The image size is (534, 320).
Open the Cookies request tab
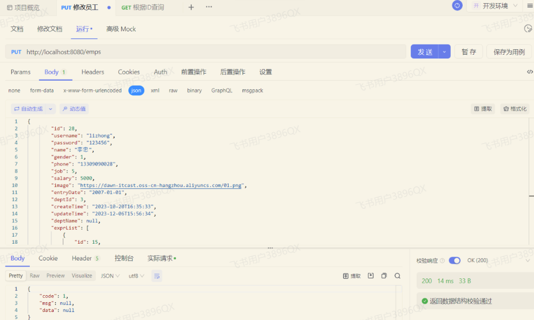(x=129, y=72)
